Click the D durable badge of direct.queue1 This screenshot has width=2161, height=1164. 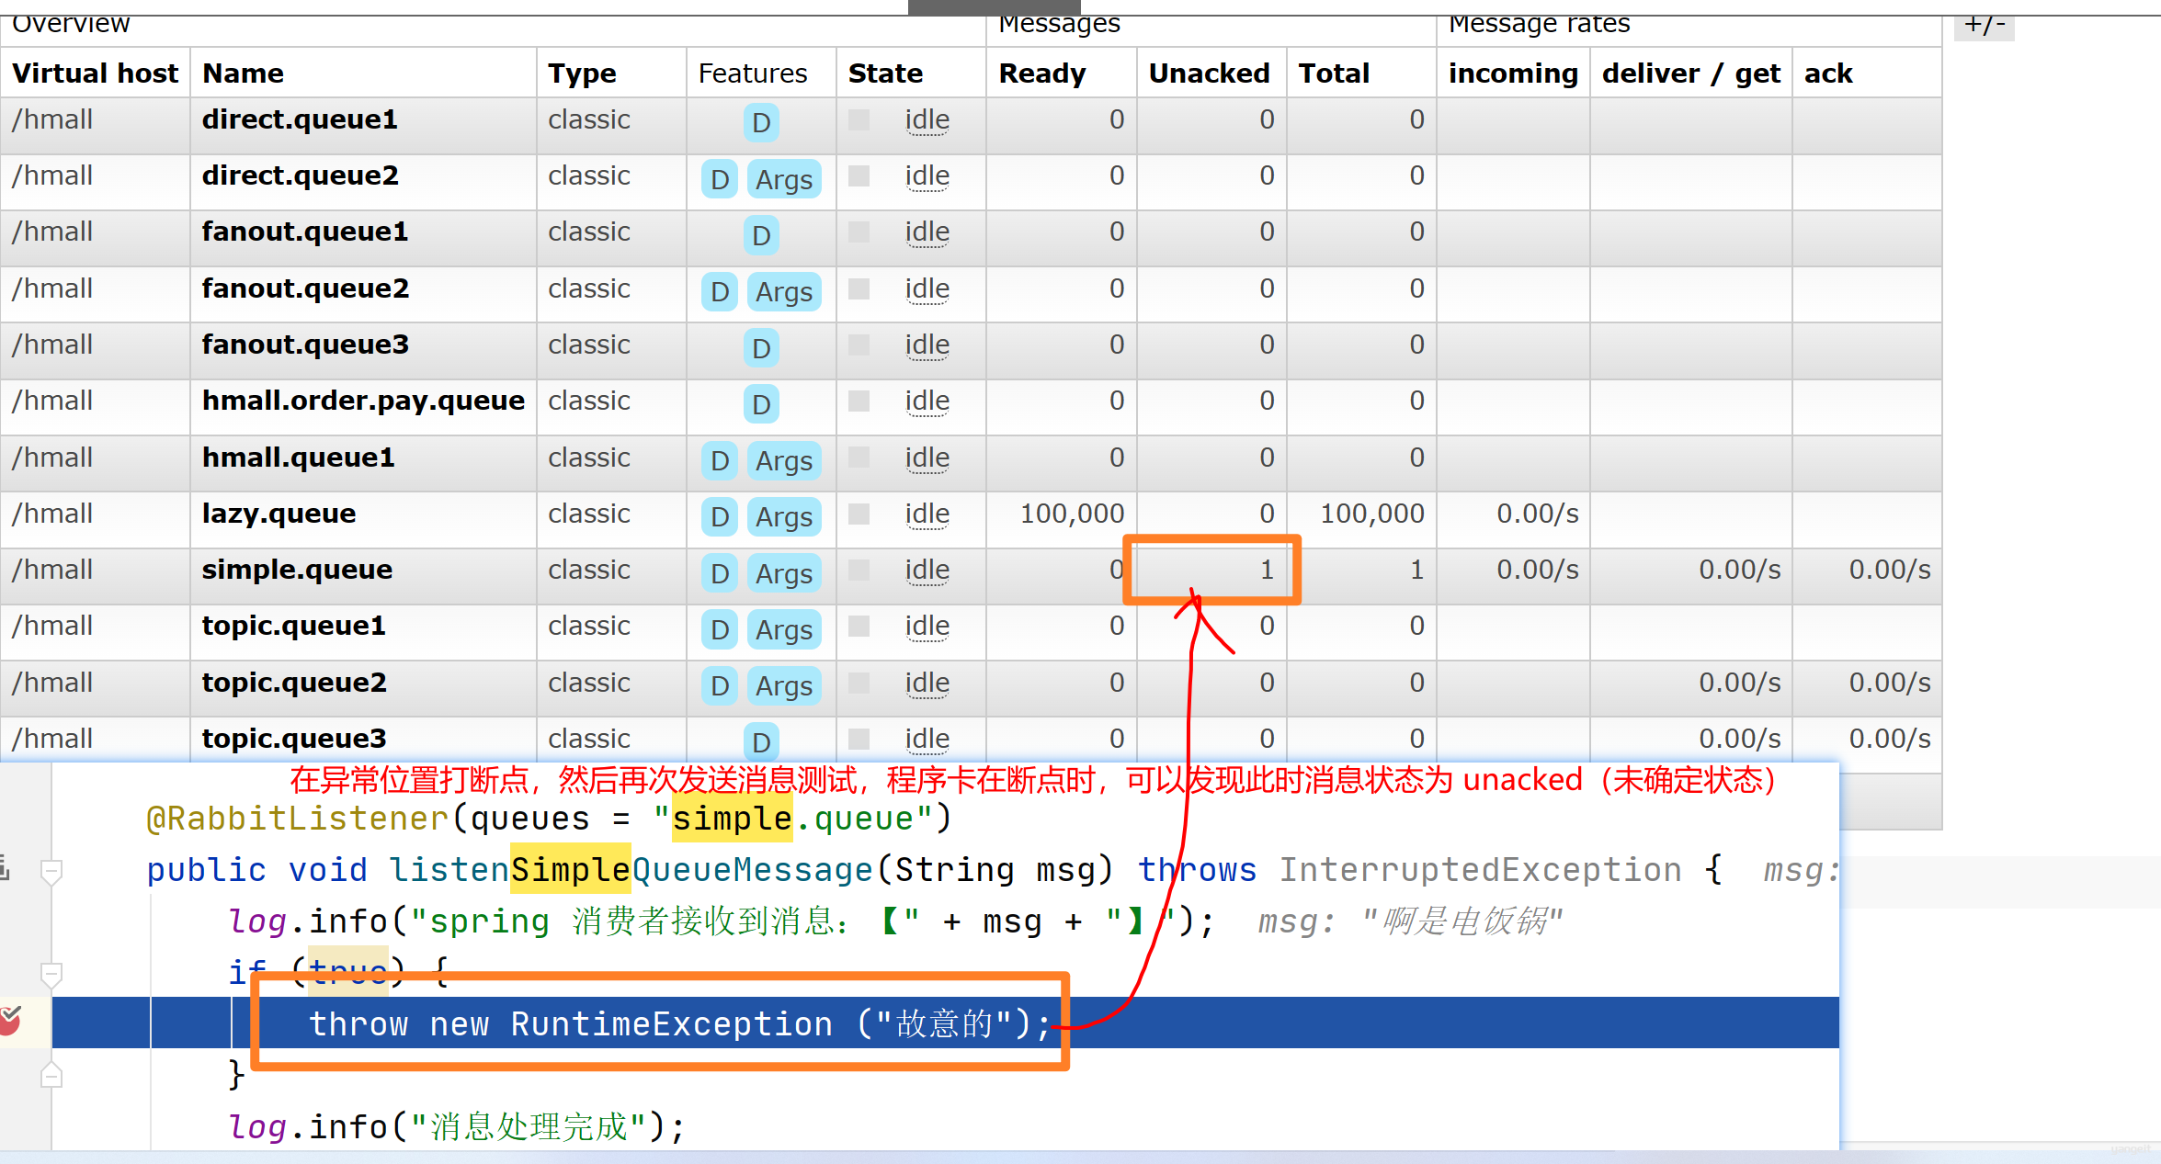(761, 122)
